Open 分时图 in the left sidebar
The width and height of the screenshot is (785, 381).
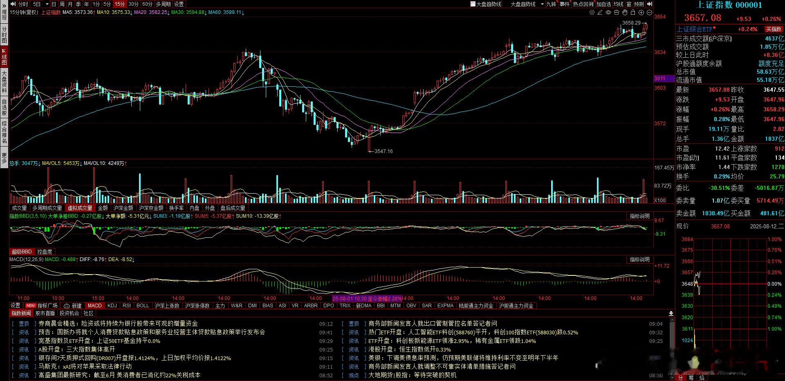coord(4,35)
